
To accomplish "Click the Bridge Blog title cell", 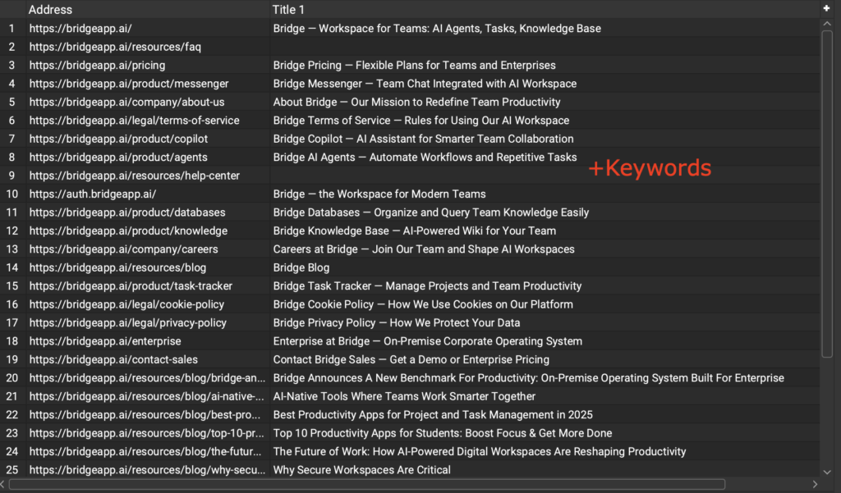I will (x=301, y=267).
